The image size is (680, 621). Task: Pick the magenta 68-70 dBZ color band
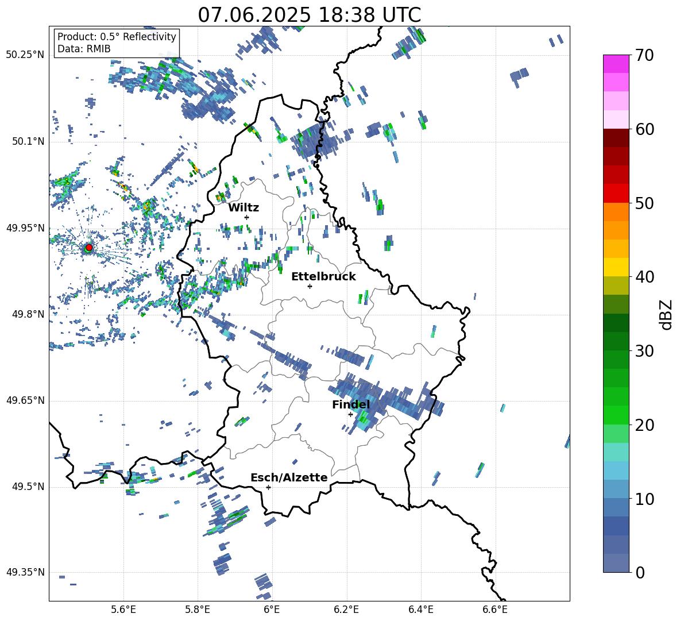[x=616, y=64]
